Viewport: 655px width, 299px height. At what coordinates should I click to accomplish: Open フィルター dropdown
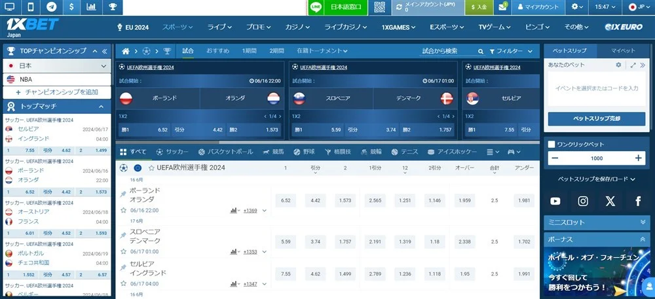pyautogui.click(x=510, y=51)
